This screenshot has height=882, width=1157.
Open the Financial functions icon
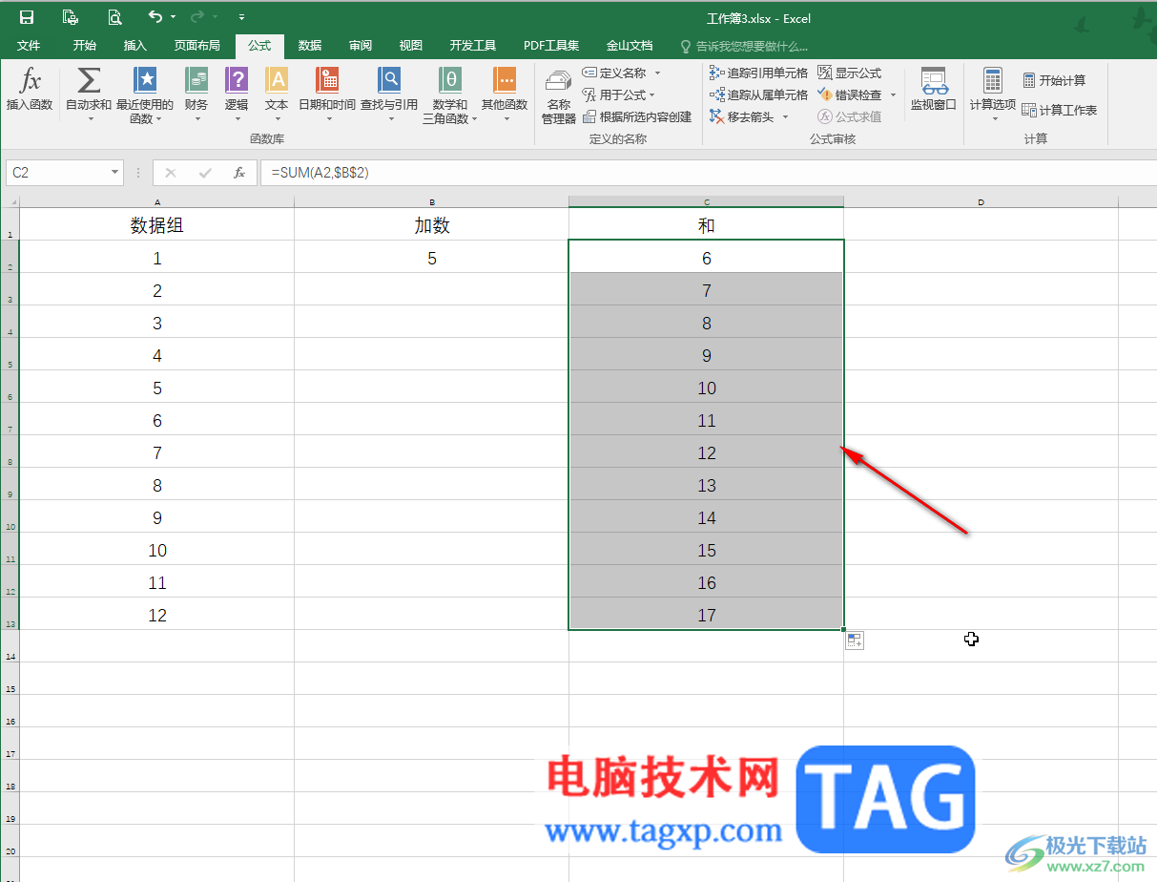pos(196,81)
